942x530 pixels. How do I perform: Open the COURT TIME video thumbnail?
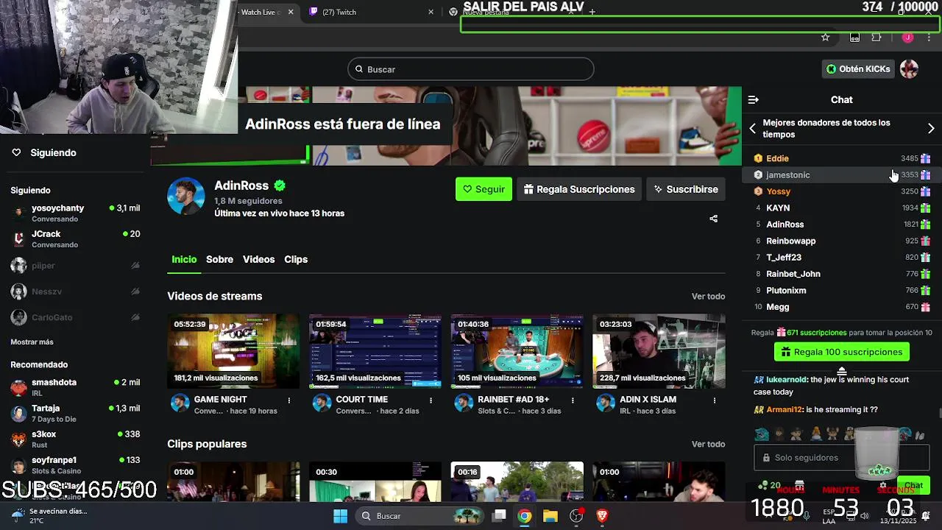pyautogui.click(x=375, y=351)
